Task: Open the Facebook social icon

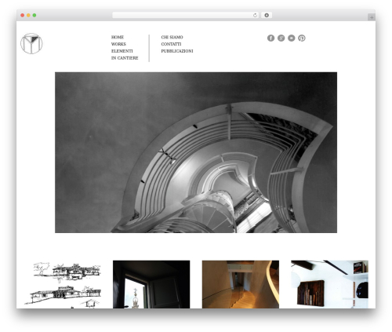Action: [x=270, y=38]
